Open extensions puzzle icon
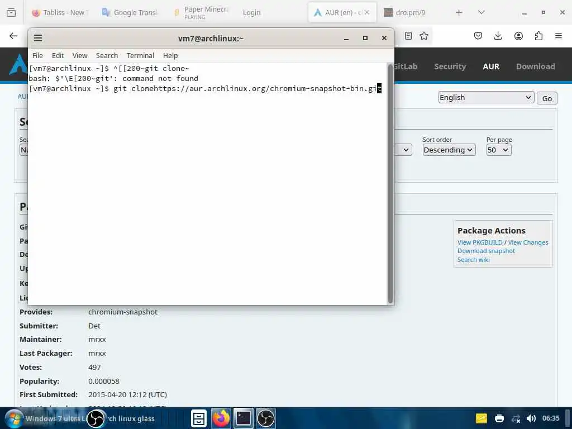The height and width of the screenshot is (429, 572). (x=538, y=36)
